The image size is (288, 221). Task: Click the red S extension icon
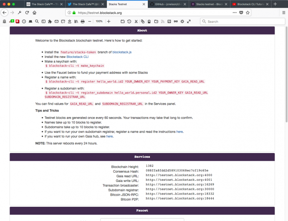coord(17,21)
